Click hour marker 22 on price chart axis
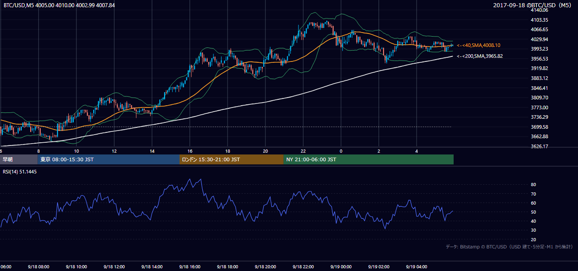Screen dimensions: 578x271 pyautogui.click(x=303, y=151)
